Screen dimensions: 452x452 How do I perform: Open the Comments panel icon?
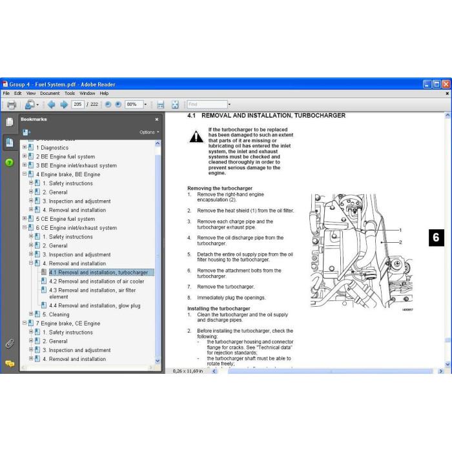click(10, 364)
